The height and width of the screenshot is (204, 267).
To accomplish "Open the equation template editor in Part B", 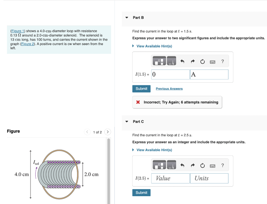I will pyautogui.click(x=159, y=60).
